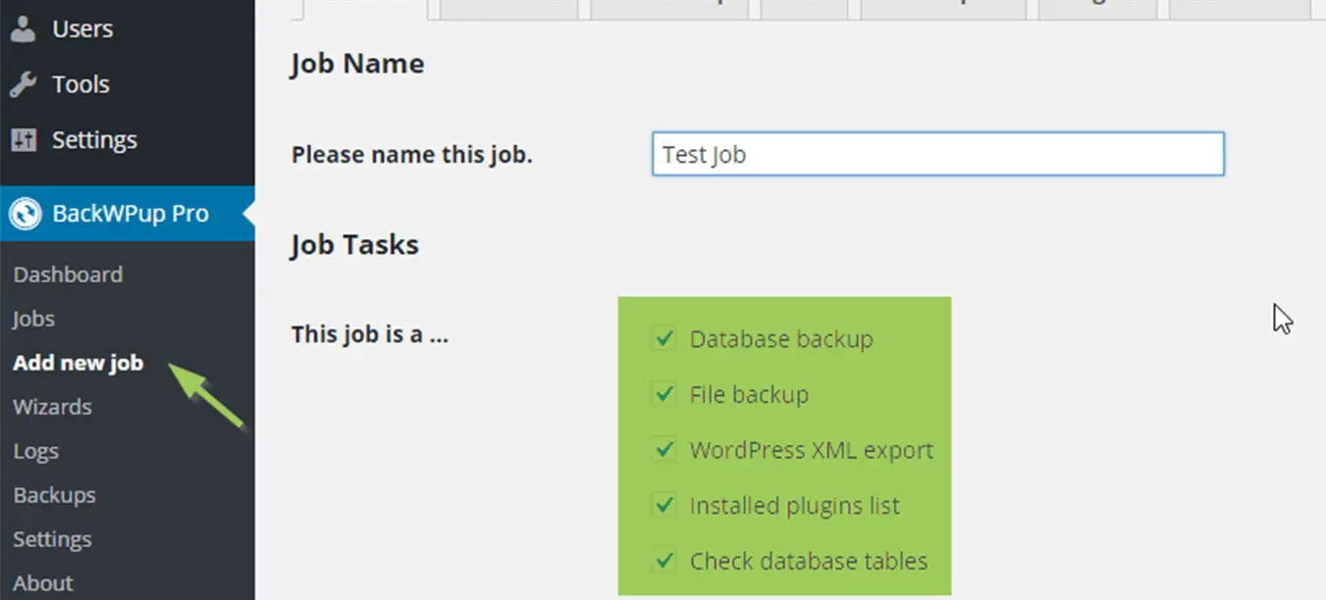Open the Wizards page

pyautogui.click(x=52, y=407)
